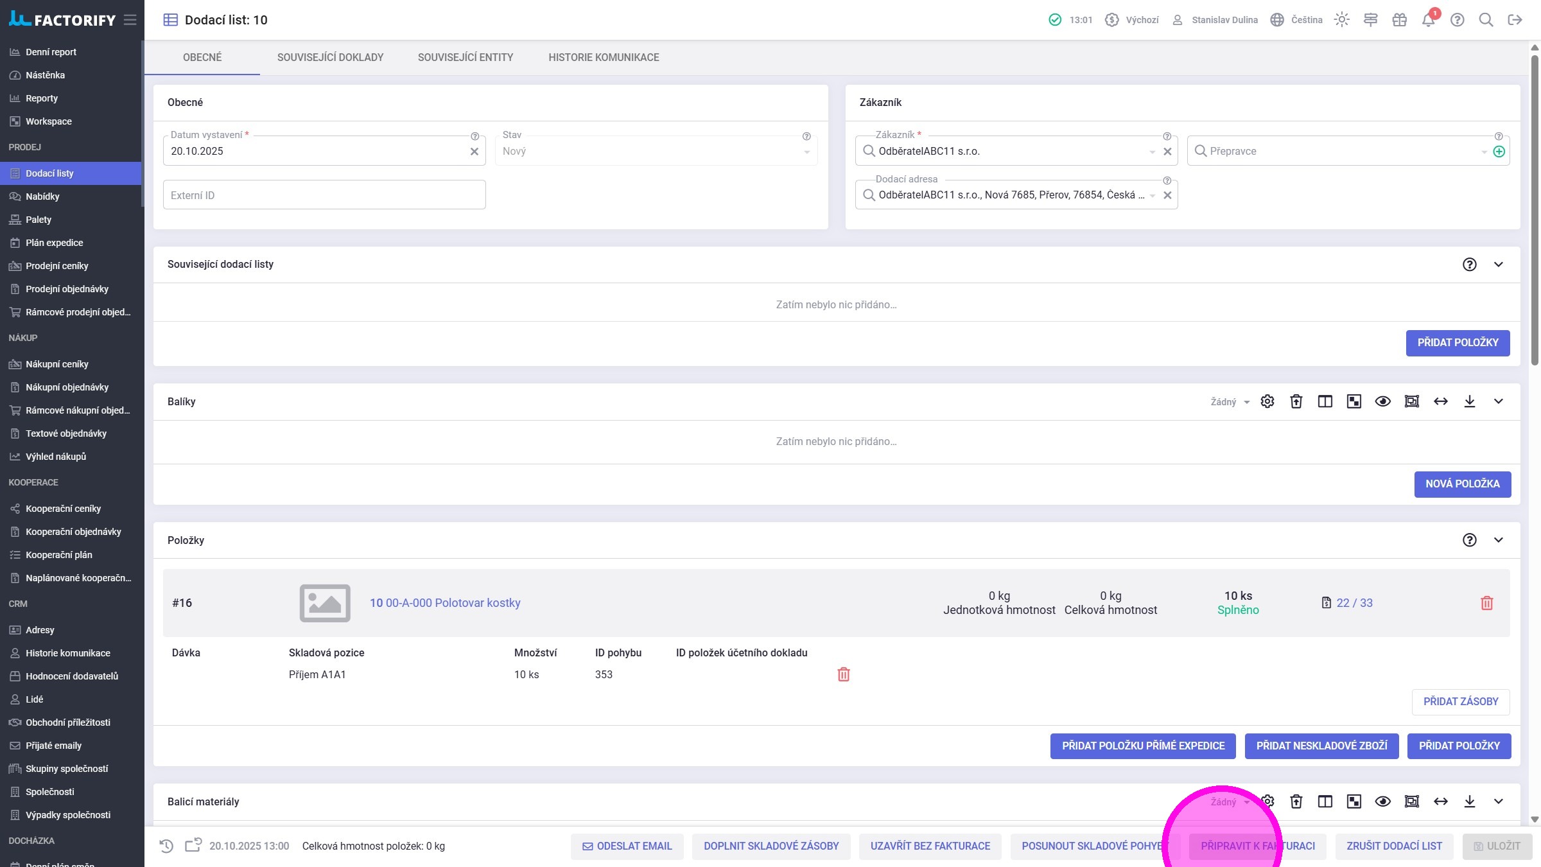Click the Externí ID input field
This screenshot has height=867, width=1541.
[x=324, y=195]
